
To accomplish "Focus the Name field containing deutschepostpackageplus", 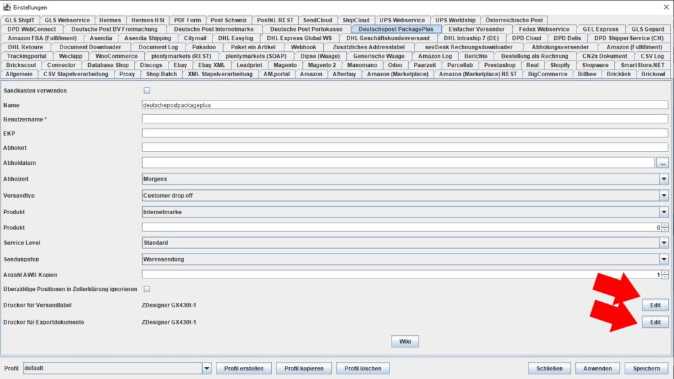I will [405, 105].
